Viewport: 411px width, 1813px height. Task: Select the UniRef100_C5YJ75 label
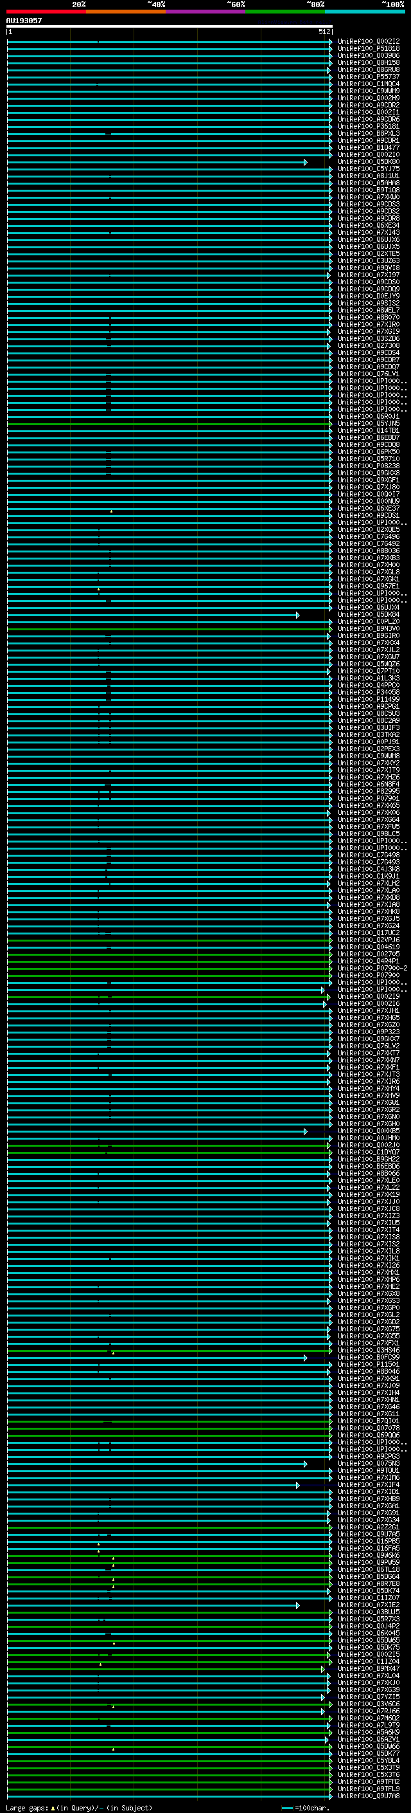[x=369, y=169]
